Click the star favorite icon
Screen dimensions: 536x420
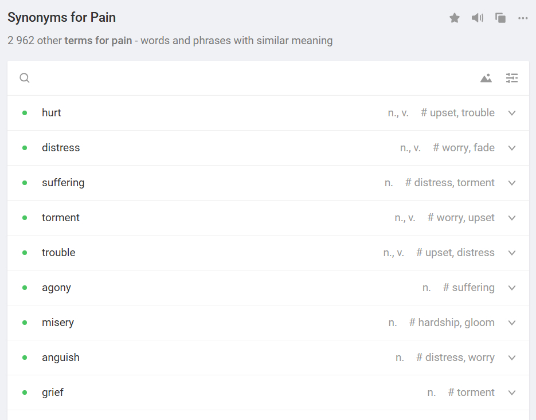[x=455, y=18]
